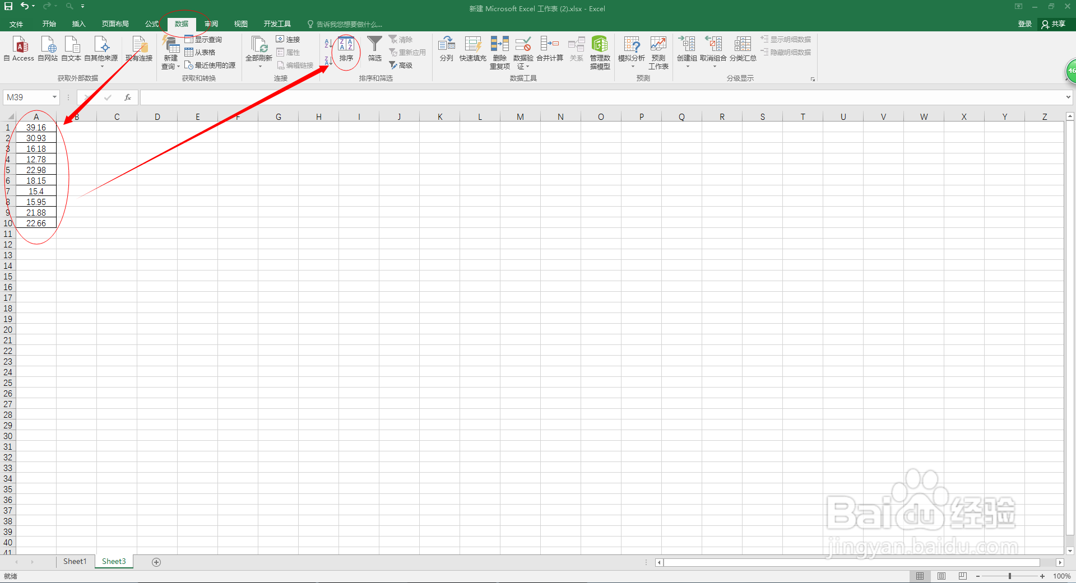Move the zoom slider handle
1076x583 pixels.
[1010, 576]
